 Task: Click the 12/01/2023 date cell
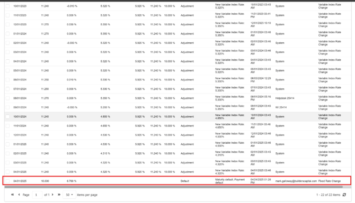[x=20, y=24]
